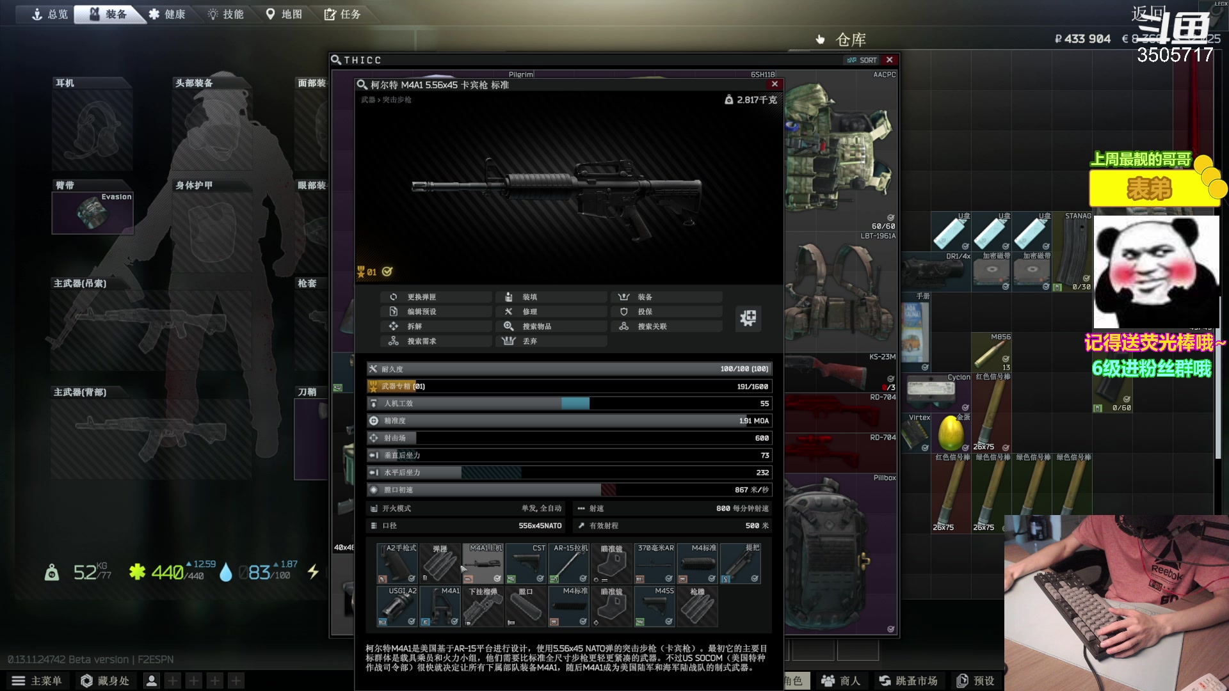The height and width of the screenshot is (691, 1229).
Task: Click SORT button in THICC window
Action: click(x=862, y=60)
